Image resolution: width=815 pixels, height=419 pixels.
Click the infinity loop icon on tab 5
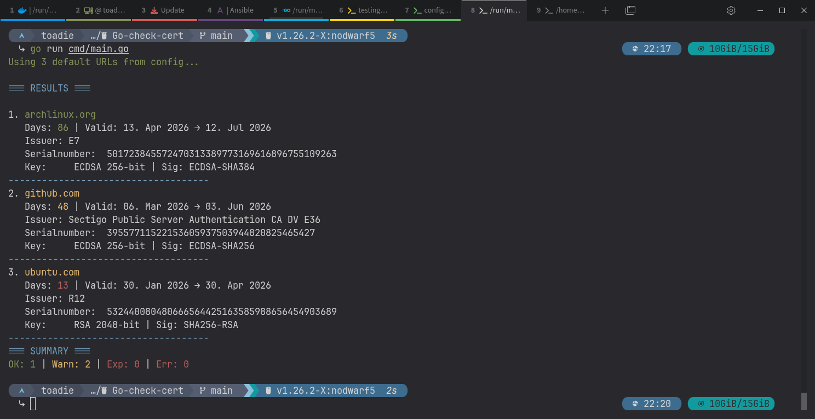(x=286, y=10)
